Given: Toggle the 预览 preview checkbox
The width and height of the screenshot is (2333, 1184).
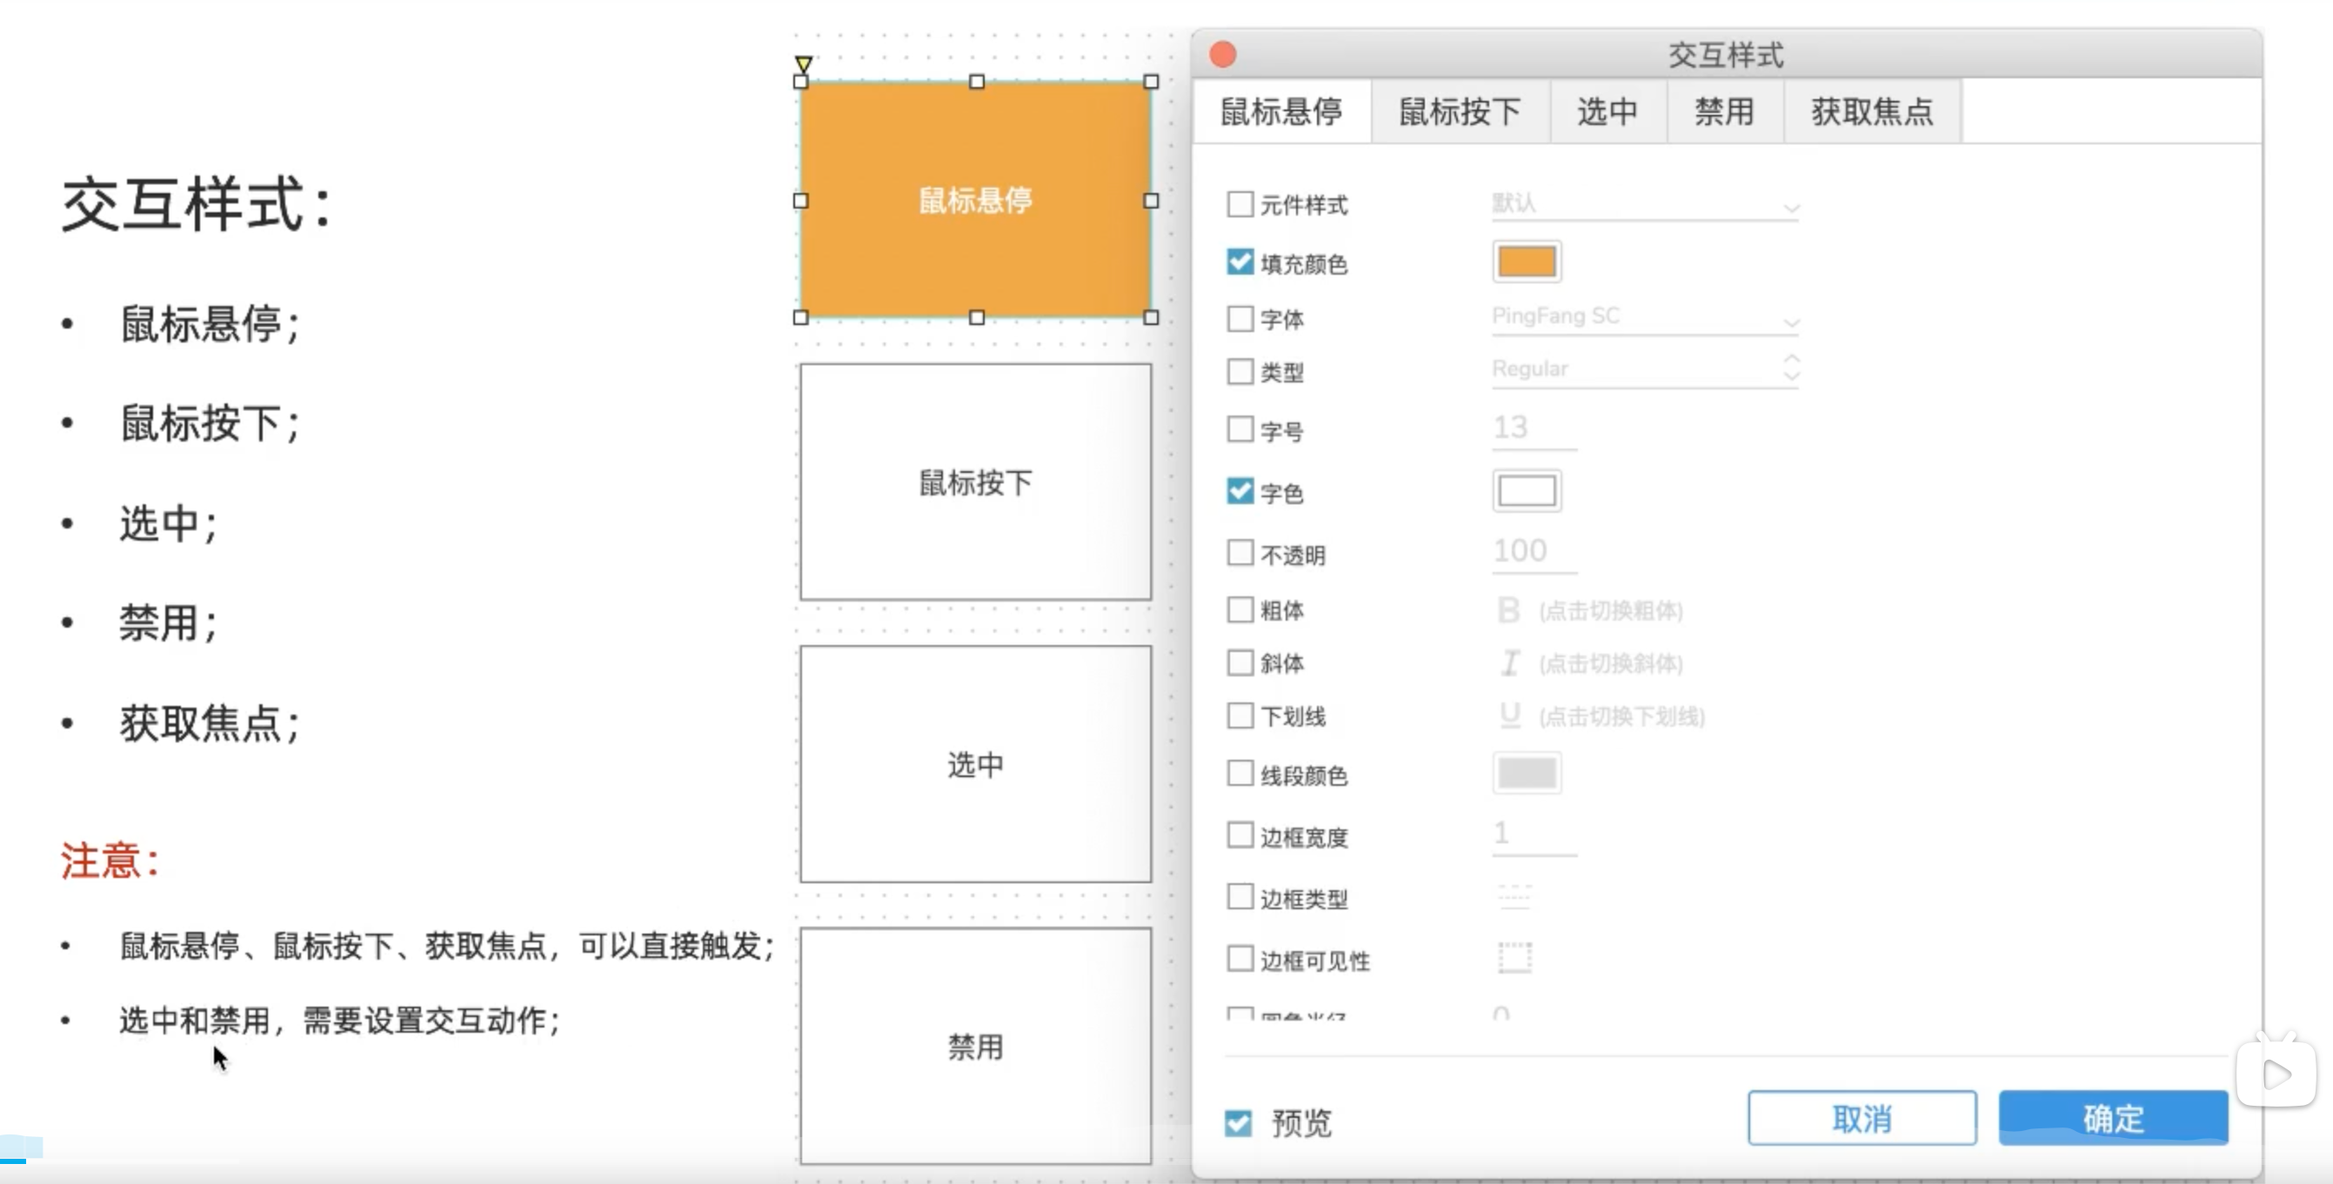Looking at the screenshot, I should [1238, 1123].
